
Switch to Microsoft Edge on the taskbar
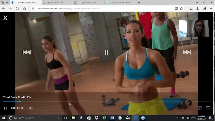(x=135, y=118)
